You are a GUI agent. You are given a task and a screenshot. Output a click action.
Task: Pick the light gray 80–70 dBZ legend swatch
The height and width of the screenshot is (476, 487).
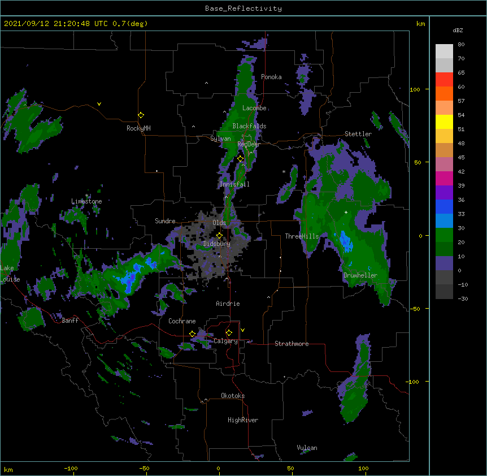click(444, 51)
